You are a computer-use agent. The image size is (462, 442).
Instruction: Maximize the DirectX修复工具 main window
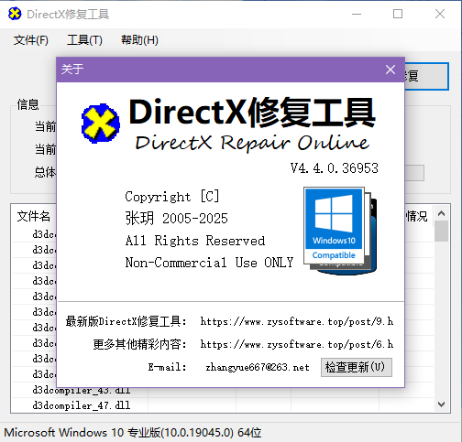pos(398,14)
